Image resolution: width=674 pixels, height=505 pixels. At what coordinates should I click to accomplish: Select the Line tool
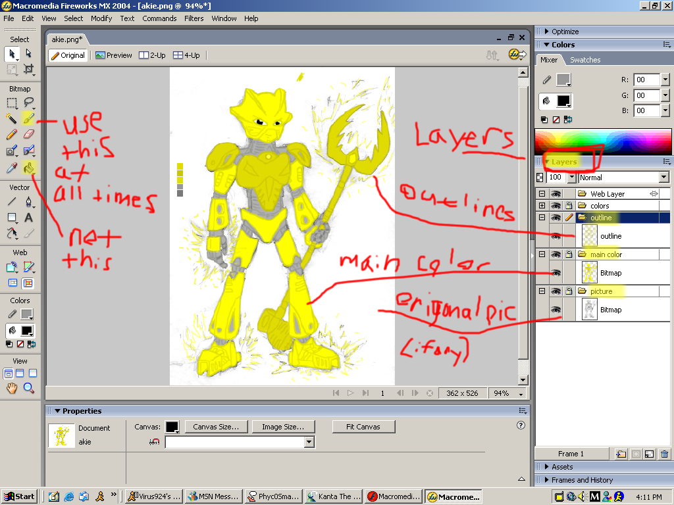pos(12,201)
